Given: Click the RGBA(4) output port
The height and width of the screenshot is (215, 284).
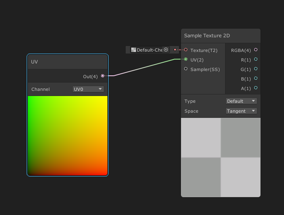Looking at the screenshot, I should [256, 50].
